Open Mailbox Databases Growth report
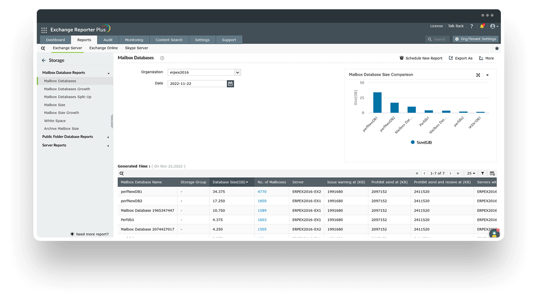538x302 pixels. tap(67, 89)
